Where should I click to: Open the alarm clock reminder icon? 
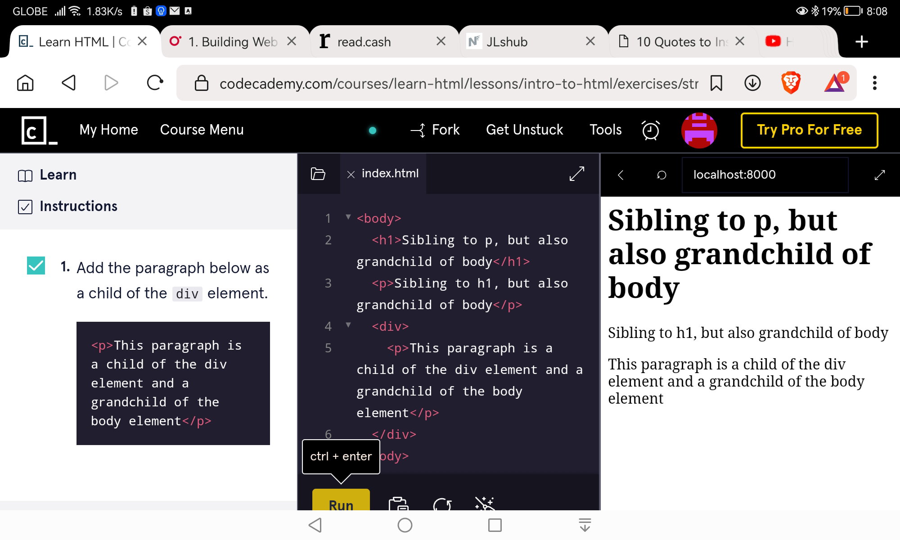(x=650, y=130)
